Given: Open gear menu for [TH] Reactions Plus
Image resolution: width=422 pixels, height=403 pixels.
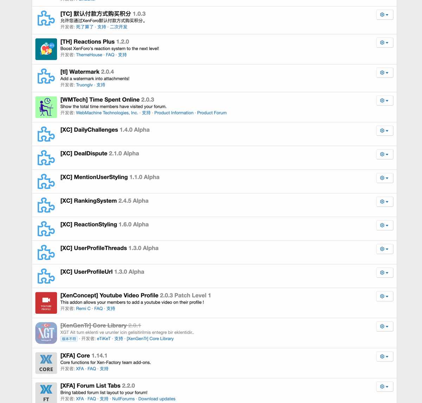Looking at the screenshot, I should [384, 43].
